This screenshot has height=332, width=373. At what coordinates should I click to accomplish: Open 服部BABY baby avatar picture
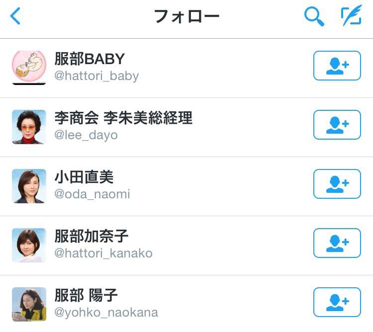(x=29, y=68)
